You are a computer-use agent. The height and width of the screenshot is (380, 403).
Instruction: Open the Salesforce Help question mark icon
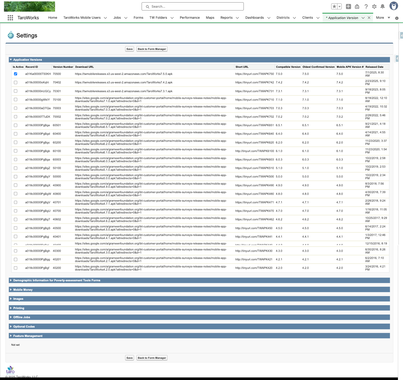pos(366,7)
